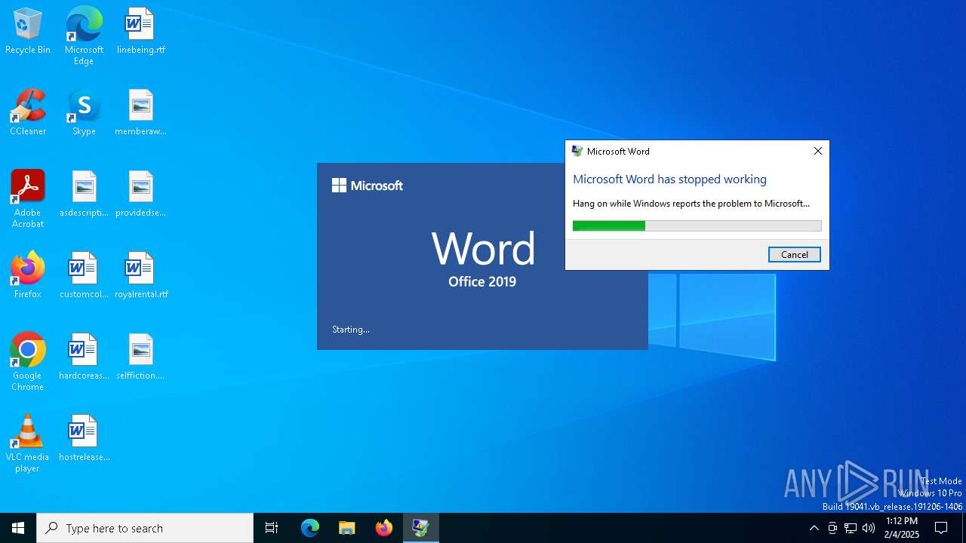Click the 1:12 PM taskbar clock

(902, 528)
